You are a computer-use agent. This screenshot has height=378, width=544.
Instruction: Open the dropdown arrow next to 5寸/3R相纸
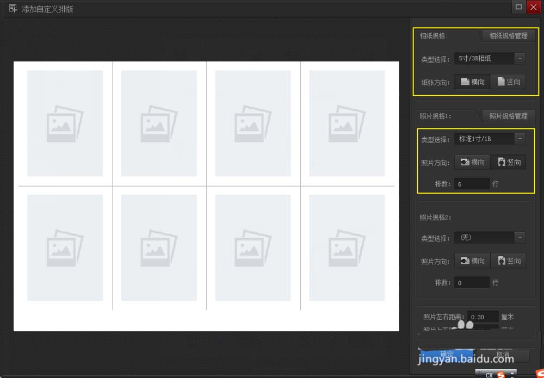(x=520, y=58)
